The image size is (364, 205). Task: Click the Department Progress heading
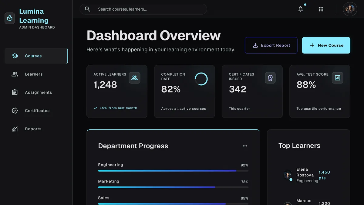(x=133, y=146)
